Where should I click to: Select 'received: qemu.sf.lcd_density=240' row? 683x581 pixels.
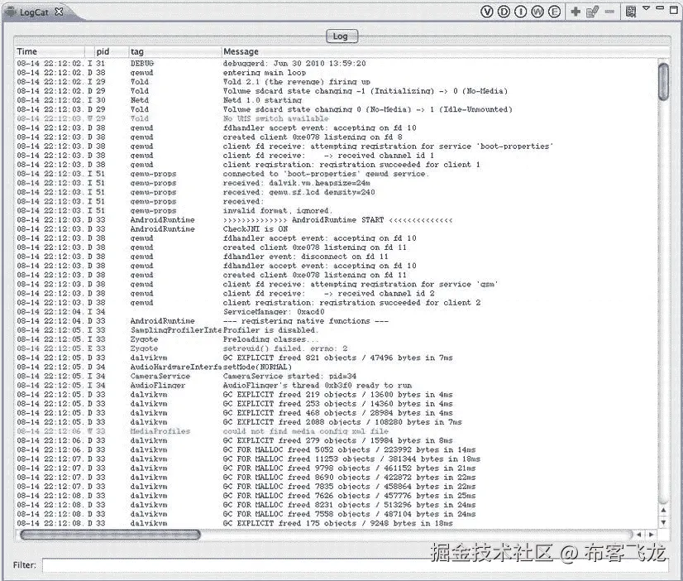coord(336,192)
